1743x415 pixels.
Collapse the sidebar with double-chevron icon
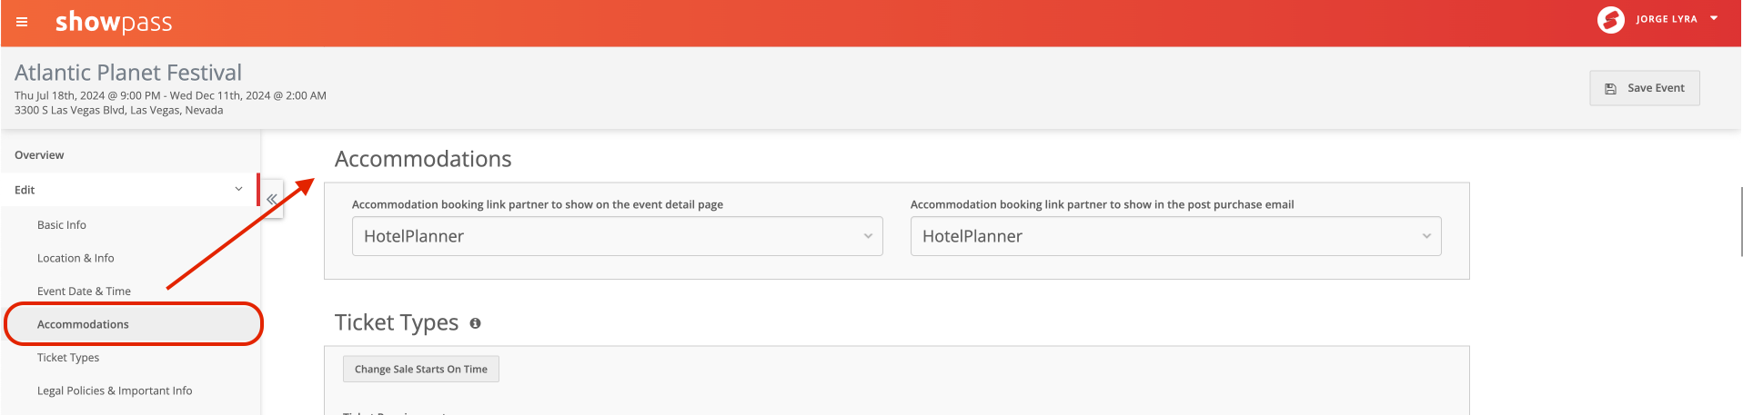tap(272, 199)
